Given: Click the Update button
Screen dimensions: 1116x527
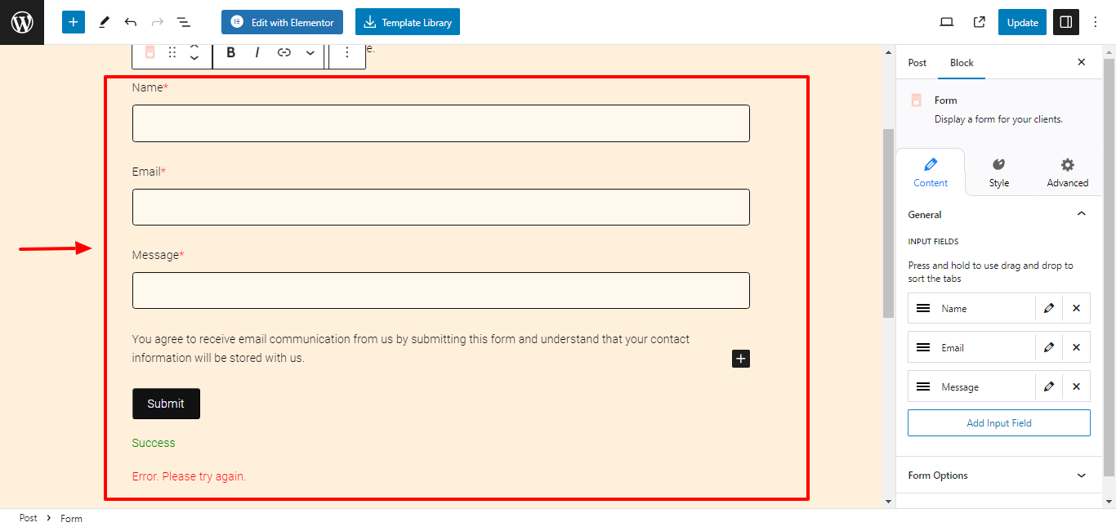Looking at the screenshot, I should click(x=1022, y=22).
